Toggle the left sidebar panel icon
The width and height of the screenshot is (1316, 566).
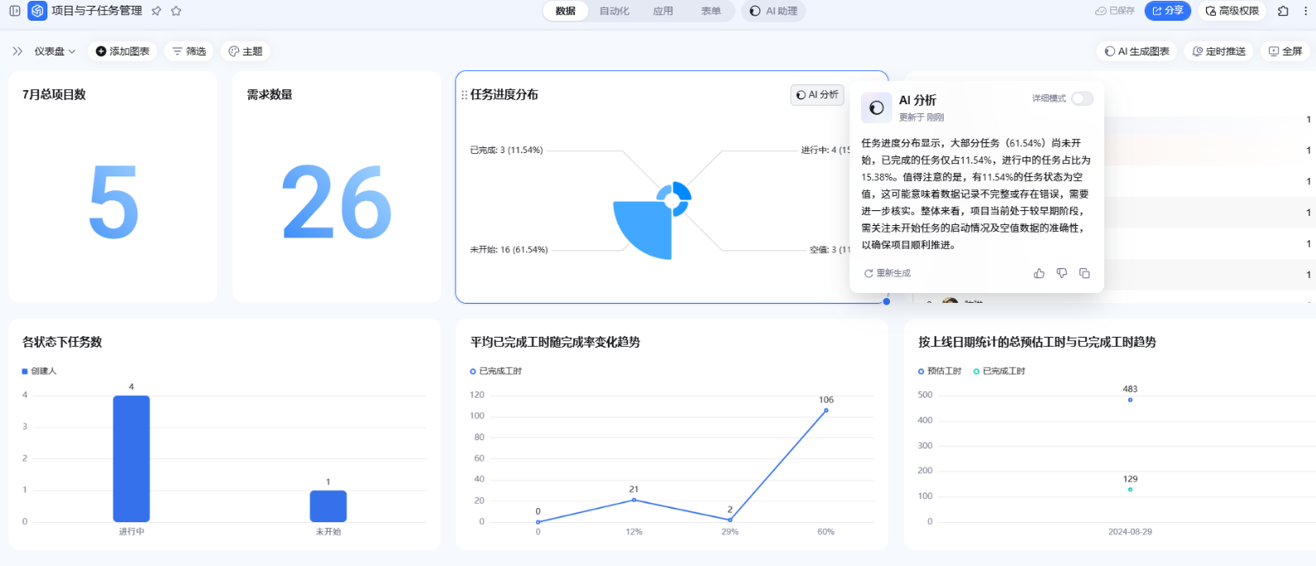[x=15, y=11]
